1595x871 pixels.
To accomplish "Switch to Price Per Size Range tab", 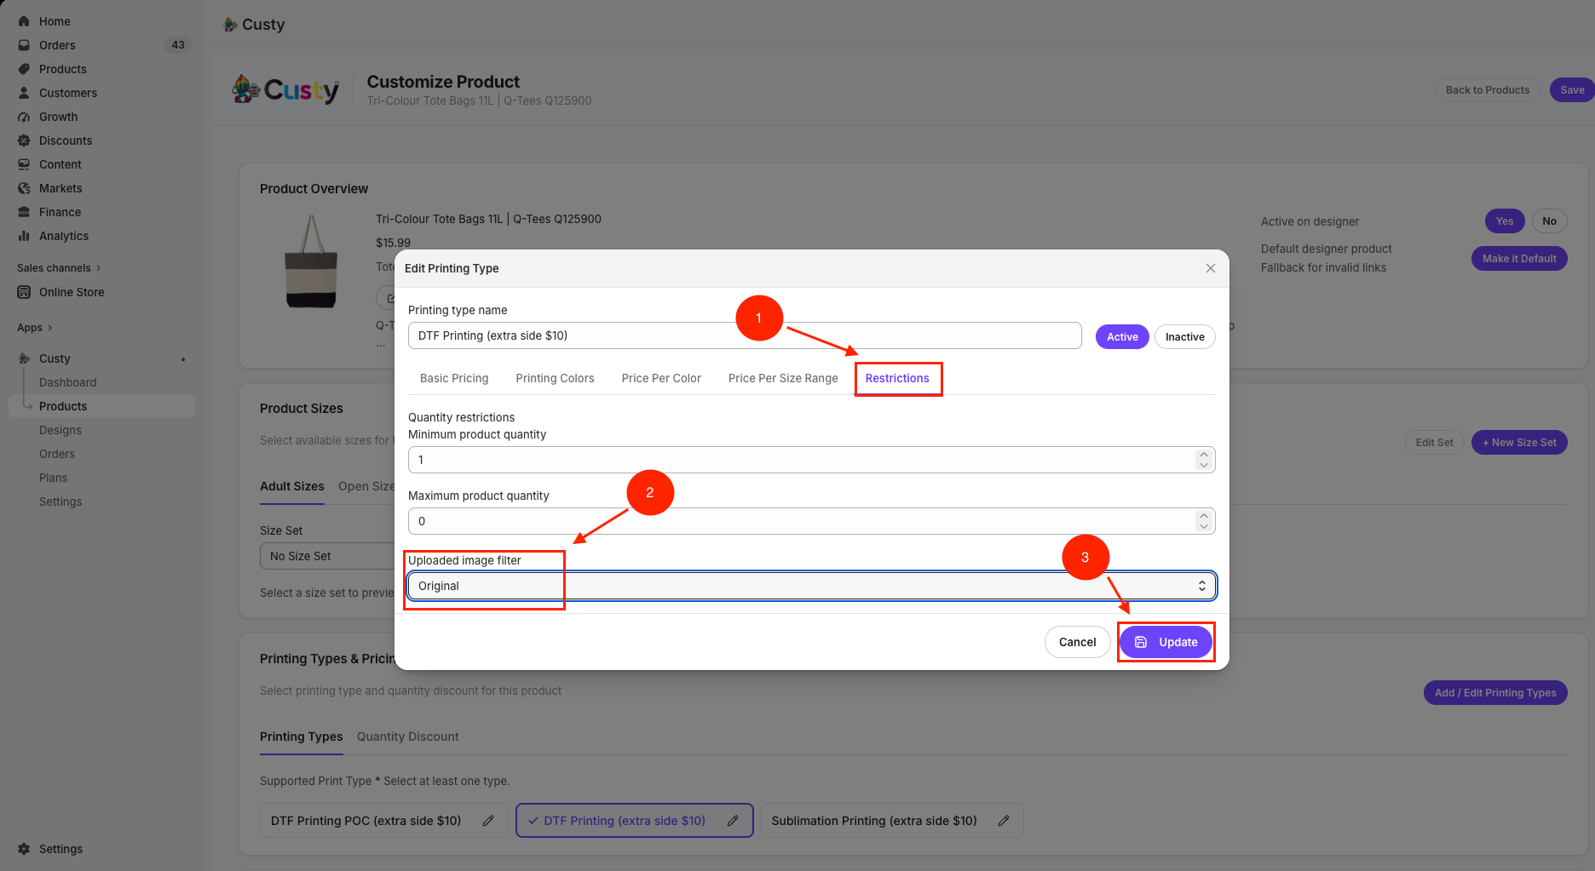I will point(783,378).
